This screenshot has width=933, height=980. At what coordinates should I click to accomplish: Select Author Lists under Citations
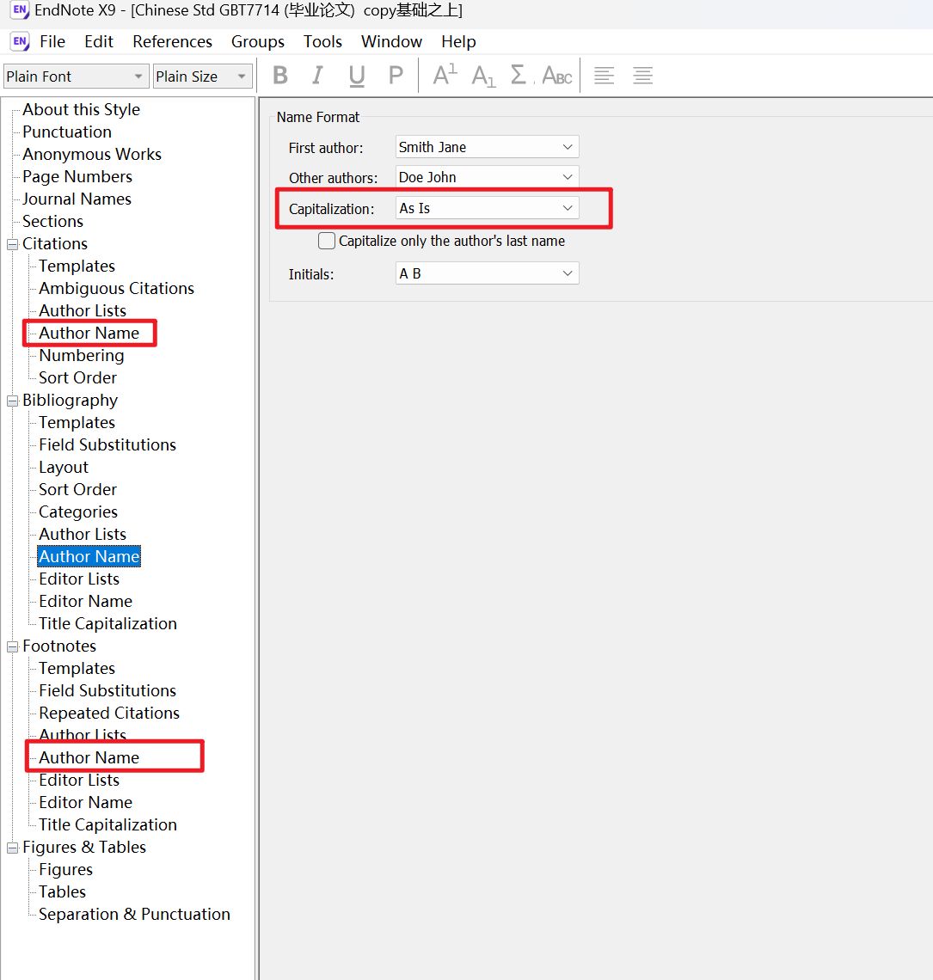[x=83, y=310]
